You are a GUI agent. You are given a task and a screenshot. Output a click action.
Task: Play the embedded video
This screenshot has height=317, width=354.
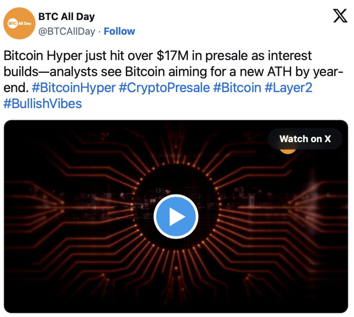[x=176, y=217]
